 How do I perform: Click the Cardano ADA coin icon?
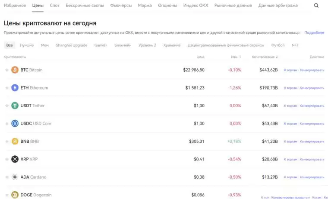[x=15, y=177]
